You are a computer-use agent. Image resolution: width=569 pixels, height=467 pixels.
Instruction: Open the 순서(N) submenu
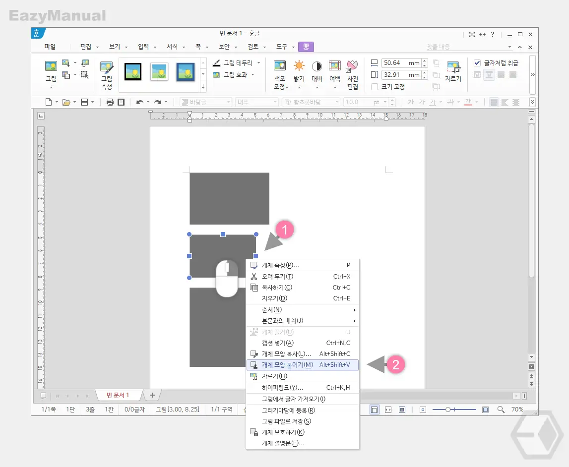click(x=303, y=310)
